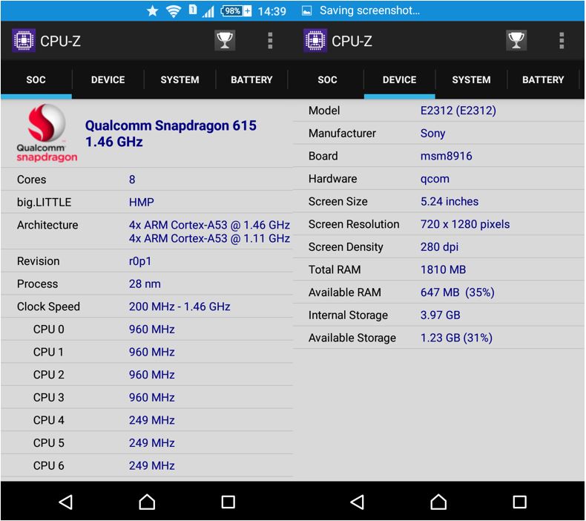Tap the Back navigation button on left screen
The height and width of the screenshot is (521, 586).
[66, 502]
